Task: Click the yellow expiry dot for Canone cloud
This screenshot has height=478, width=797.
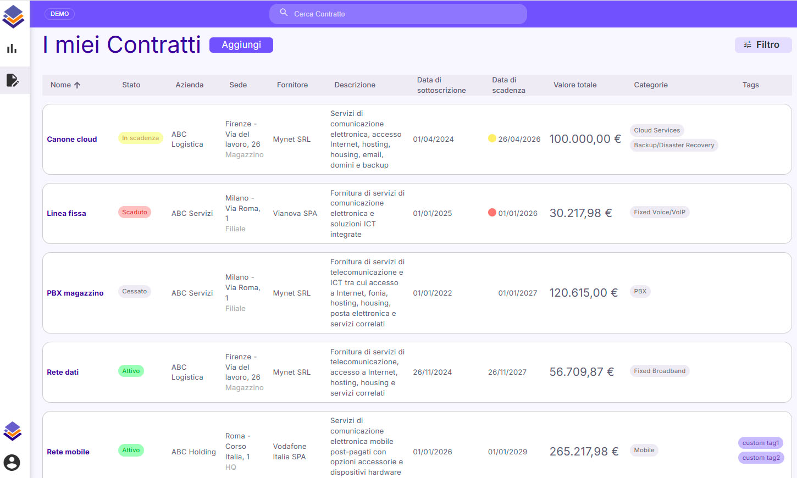Action: pos(492,138)
